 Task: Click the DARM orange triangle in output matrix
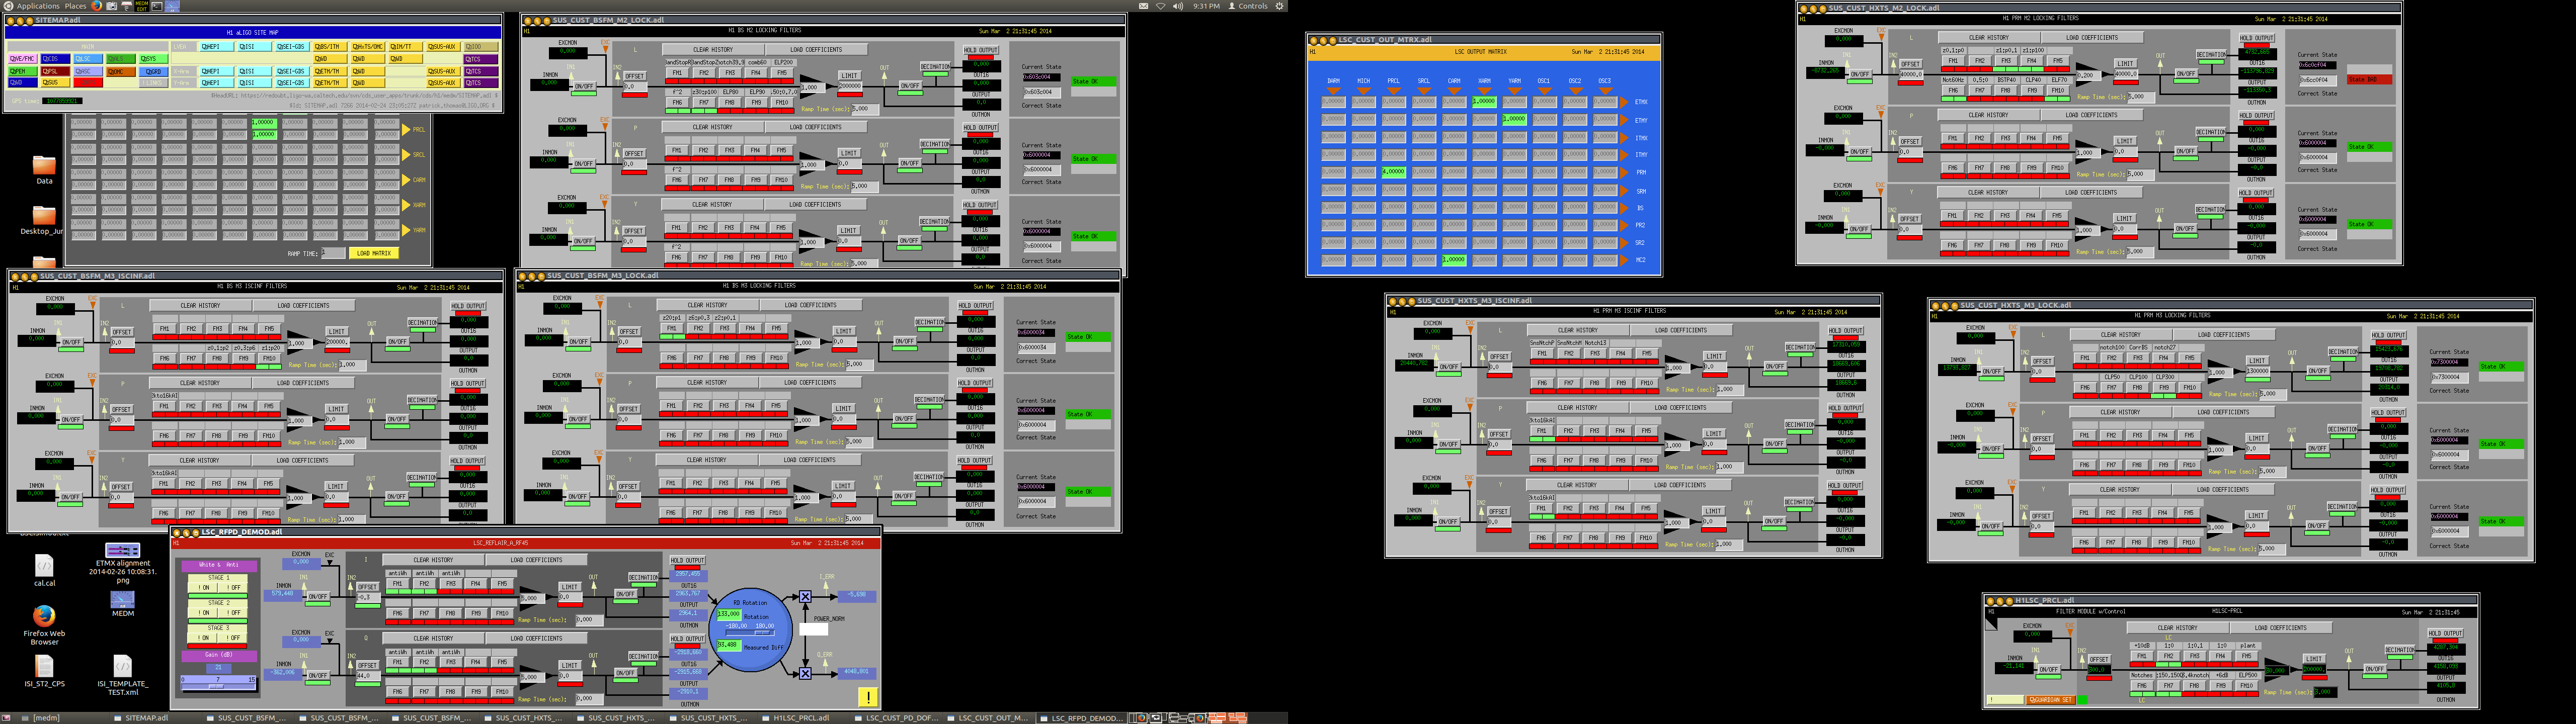1334,91
